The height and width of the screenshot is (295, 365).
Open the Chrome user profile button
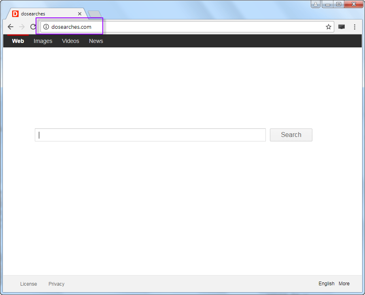[x=316, y=4]
